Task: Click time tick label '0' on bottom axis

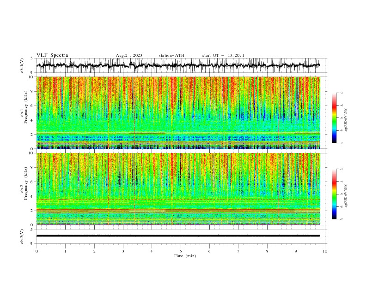Action: (x=37, y=251)
